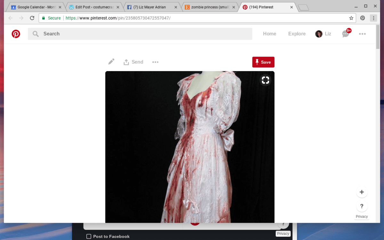The image size is (384, 240).
Task: Expand the header three-dot menu
Action: click(362, 34)
